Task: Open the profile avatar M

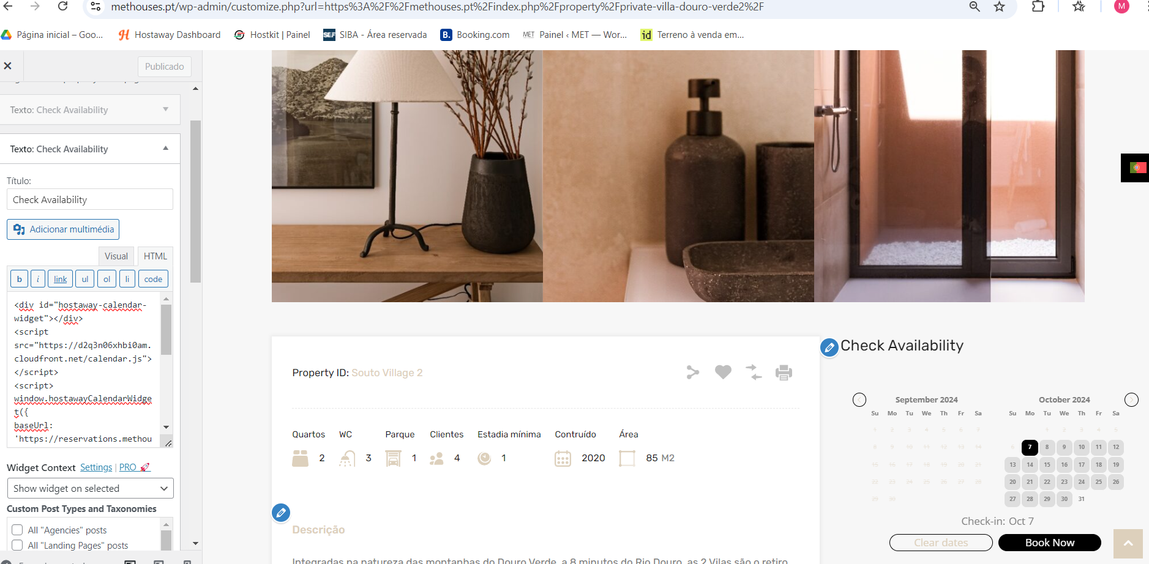Action: coord(1121,6)
